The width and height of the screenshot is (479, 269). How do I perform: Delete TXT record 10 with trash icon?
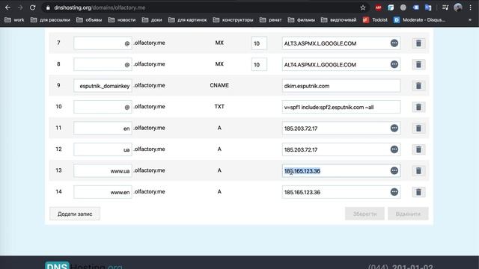[418, 107]
